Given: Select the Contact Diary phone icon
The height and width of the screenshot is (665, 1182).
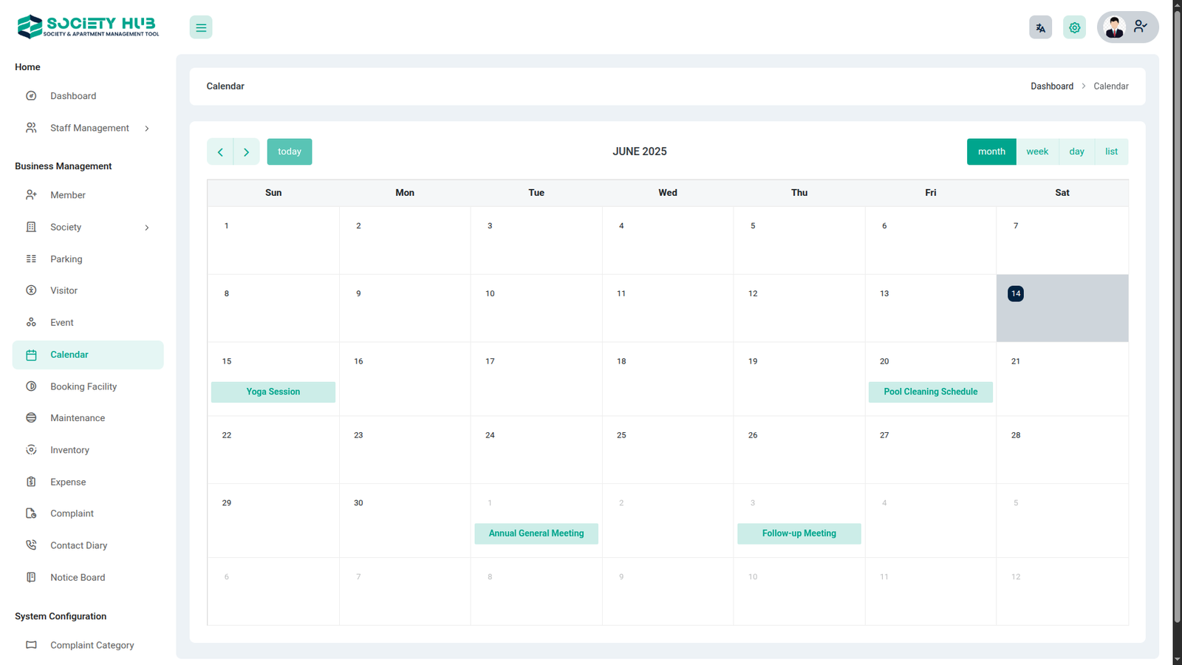Looking at the screenshot, I should tap(31, 545).
